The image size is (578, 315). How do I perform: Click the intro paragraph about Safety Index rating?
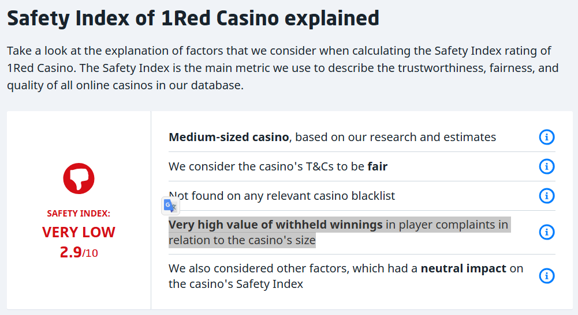[283, 68]
